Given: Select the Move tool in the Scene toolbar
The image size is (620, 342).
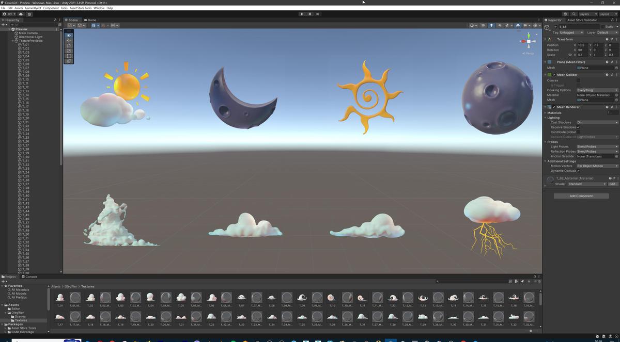Looking at the screenshot, I should 69,40.
